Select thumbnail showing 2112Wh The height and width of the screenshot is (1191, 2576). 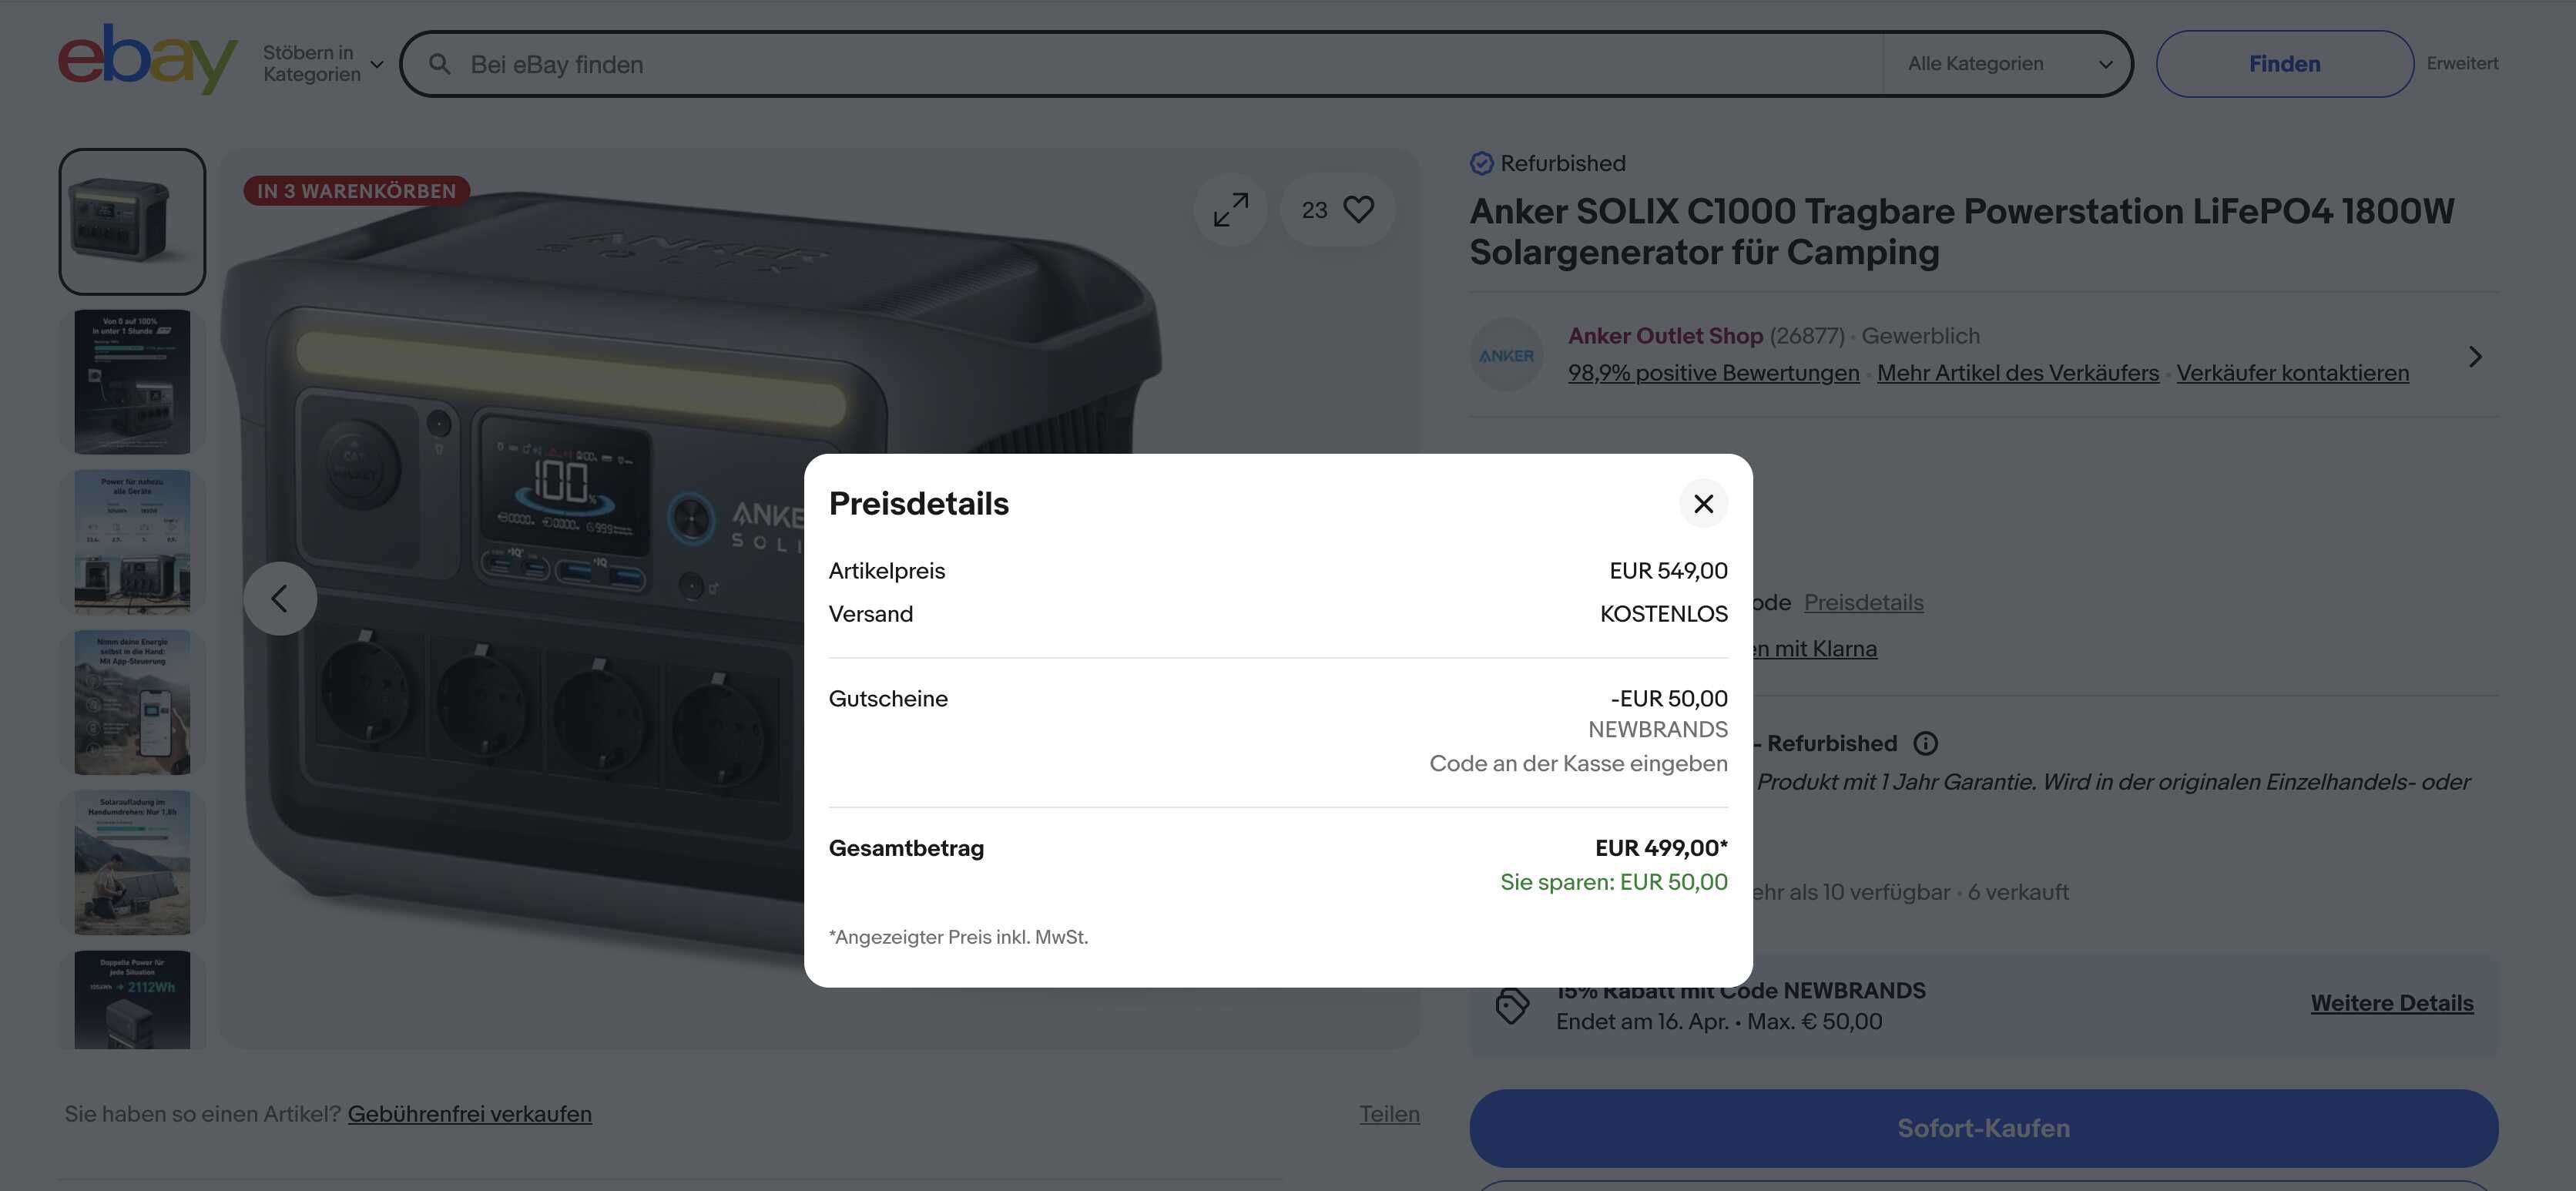132,999
